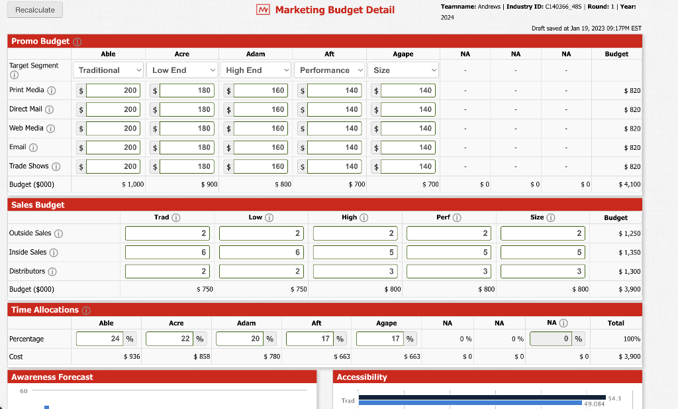Click the Perf column info icon

coord(457,217)
